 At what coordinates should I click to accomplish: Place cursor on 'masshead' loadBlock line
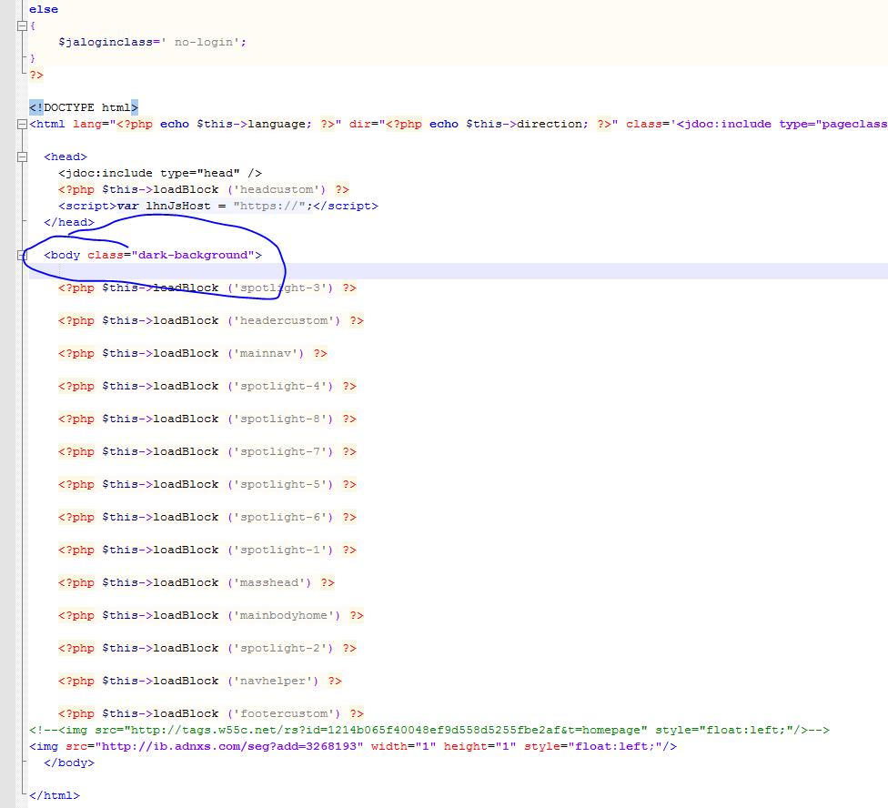(197, 582)
